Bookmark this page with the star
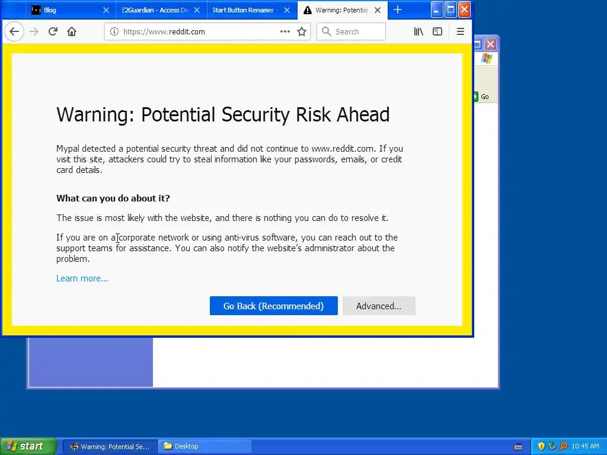The height and width of the screenshot is (455, 607). point(302,32)
